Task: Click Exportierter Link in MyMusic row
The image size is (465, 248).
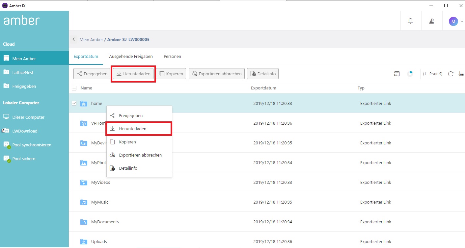Action: (x=376, y=202)
